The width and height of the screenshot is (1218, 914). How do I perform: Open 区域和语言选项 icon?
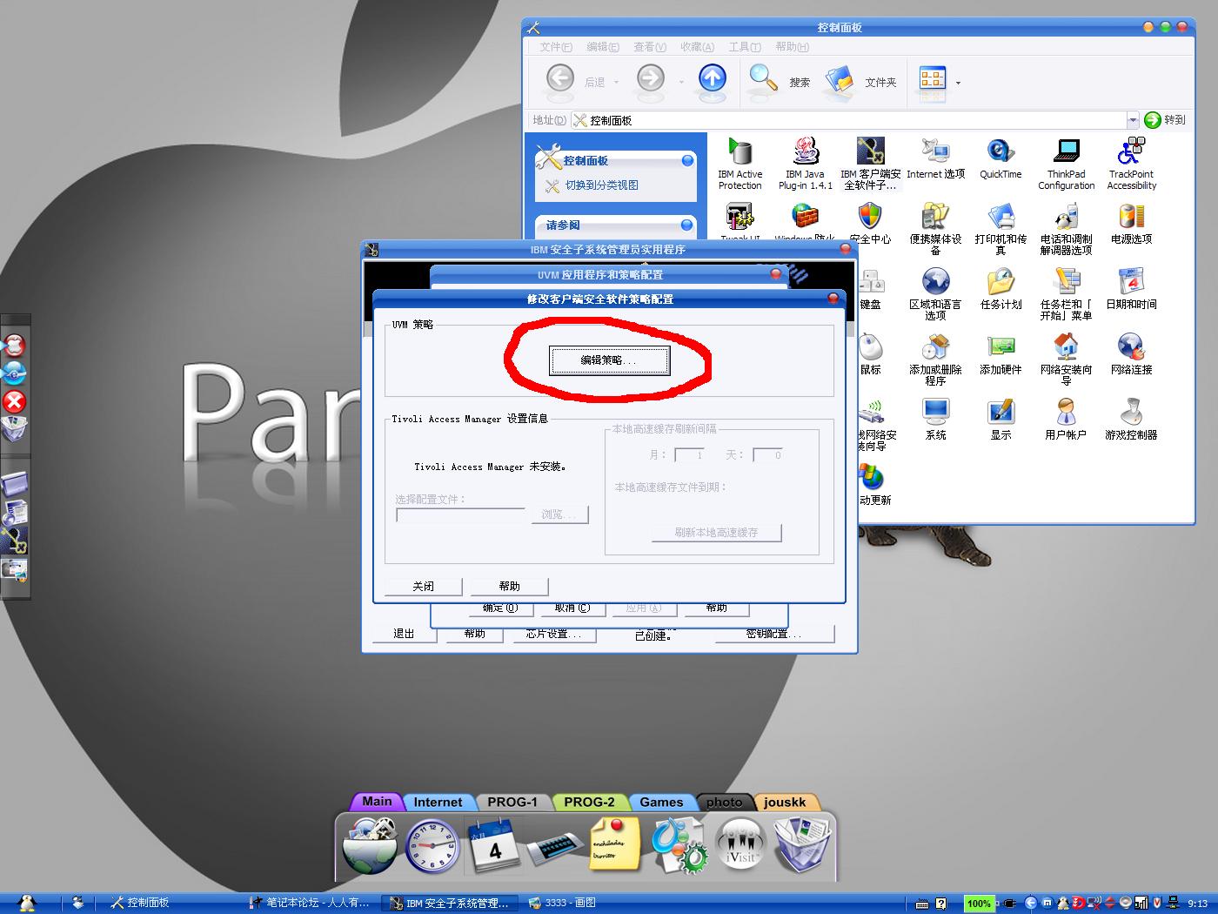935,294
